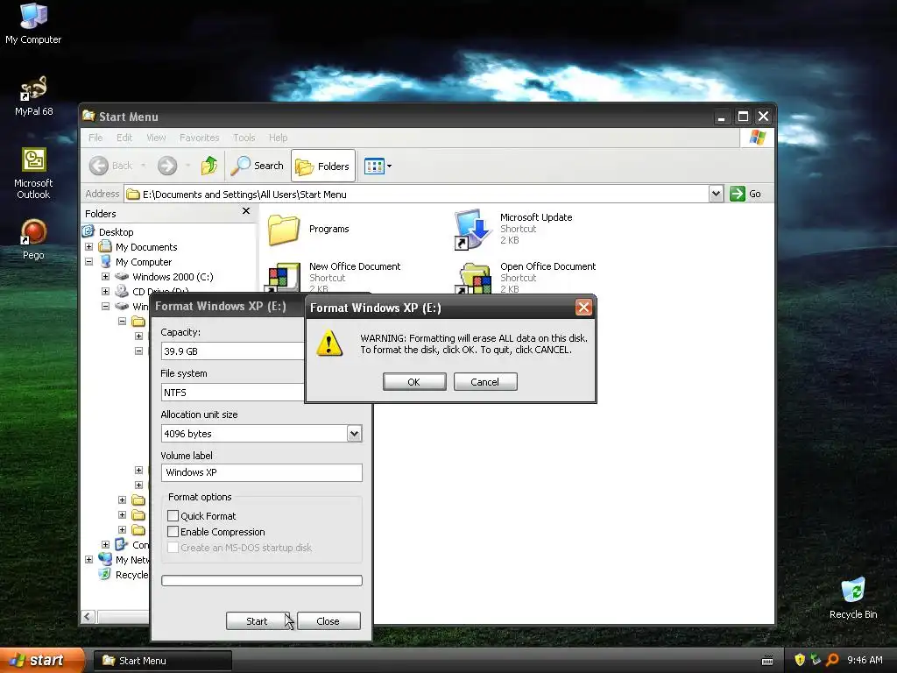Click Close in Format dialog
Image resolution: width=897 pixels, height=673 pixels.
click(x=328, y=621)
